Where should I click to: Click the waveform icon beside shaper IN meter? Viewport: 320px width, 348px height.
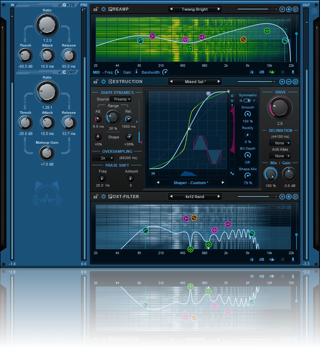coord(232,173)
